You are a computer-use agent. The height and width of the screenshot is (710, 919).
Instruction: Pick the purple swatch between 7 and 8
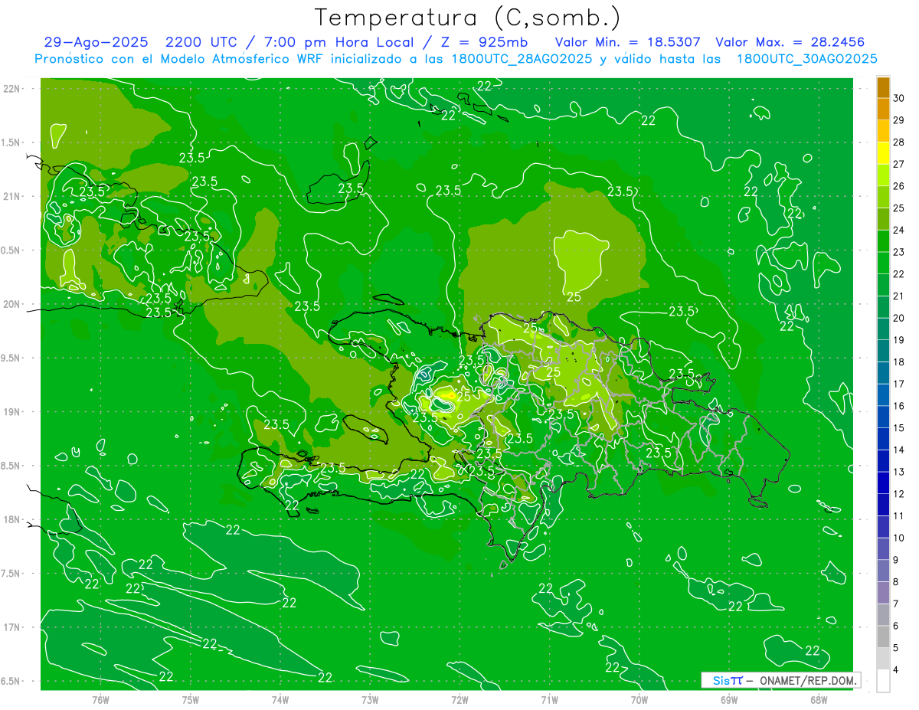[x=883, y=593]
